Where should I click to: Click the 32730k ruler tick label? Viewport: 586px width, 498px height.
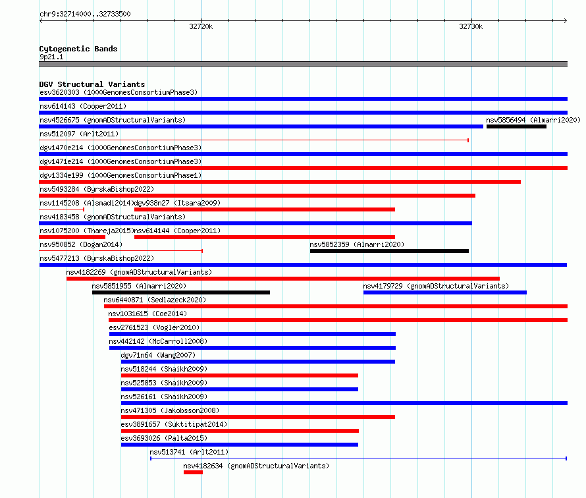tap(471, 26)
